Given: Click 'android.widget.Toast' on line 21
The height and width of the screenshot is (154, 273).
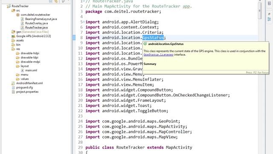Looking at the screenshot, I should tap(126, 106).
